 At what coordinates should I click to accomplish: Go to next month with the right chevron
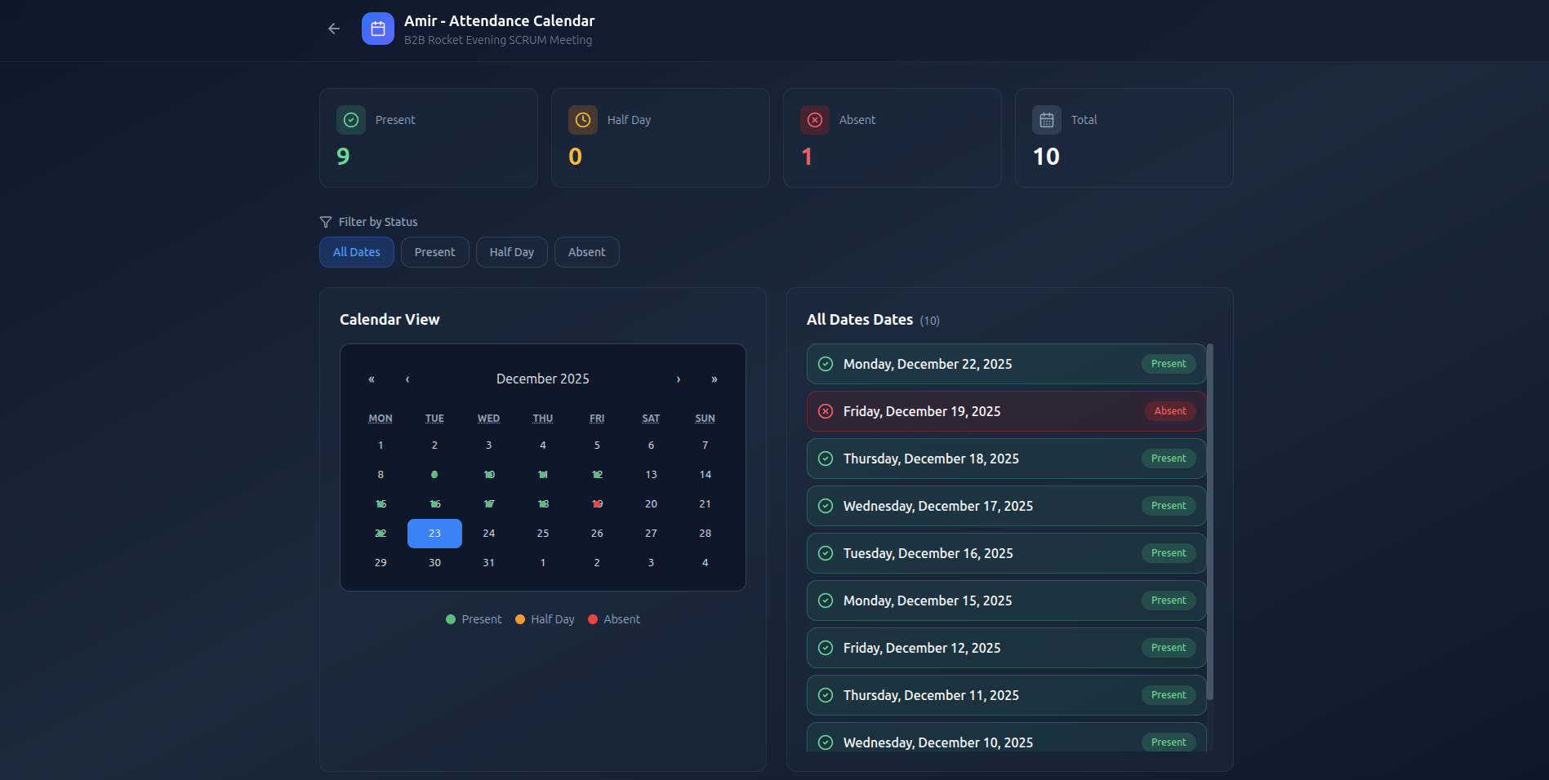pos(678,379)
